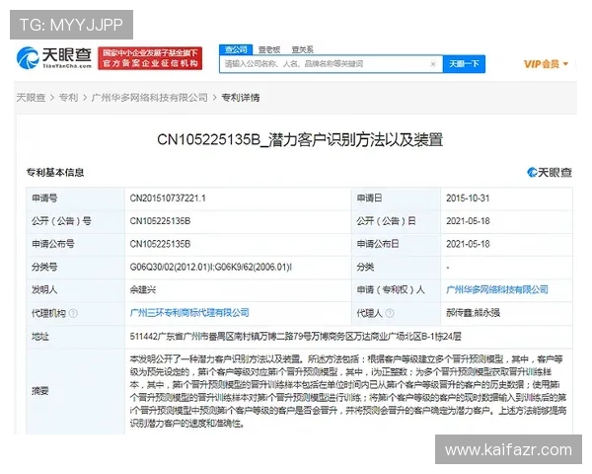Select the 查老板 search tab

(x=269, y=50)
